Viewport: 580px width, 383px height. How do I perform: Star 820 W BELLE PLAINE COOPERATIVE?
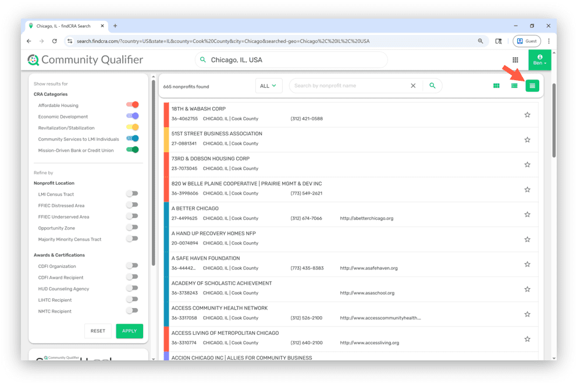[528, 189]
